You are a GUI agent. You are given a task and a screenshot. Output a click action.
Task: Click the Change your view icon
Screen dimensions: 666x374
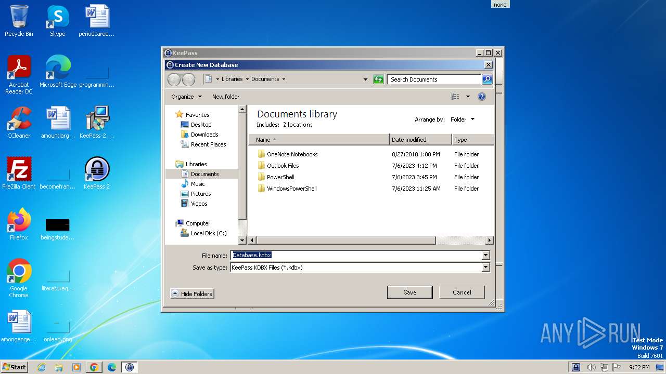click(x=455, y=97)
